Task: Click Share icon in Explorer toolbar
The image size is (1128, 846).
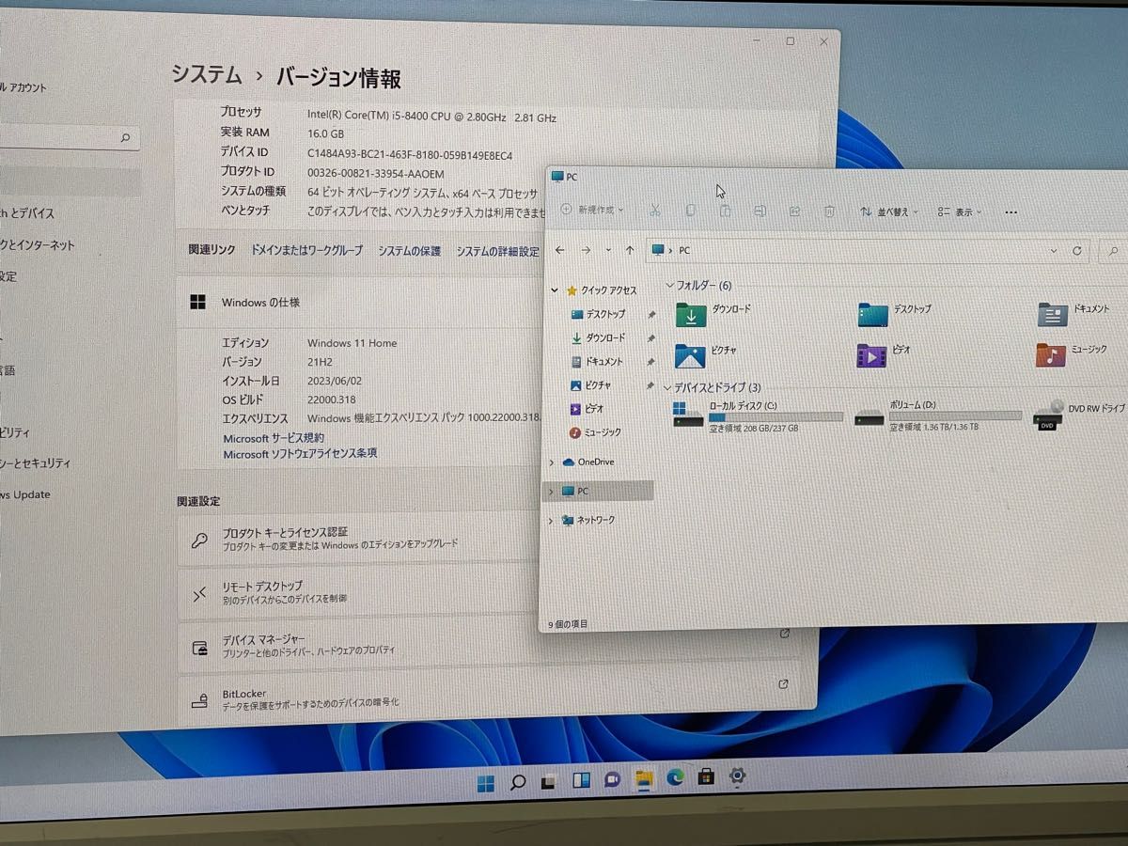Action: [794, 211]
